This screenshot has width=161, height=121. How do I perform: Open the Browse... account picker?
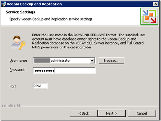[x=111, y=60]
